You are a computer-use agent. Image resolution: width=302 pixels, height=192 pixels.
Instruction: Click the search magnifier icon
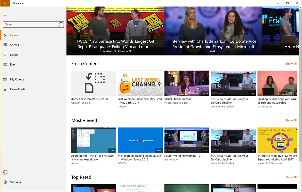click(60, 24)
